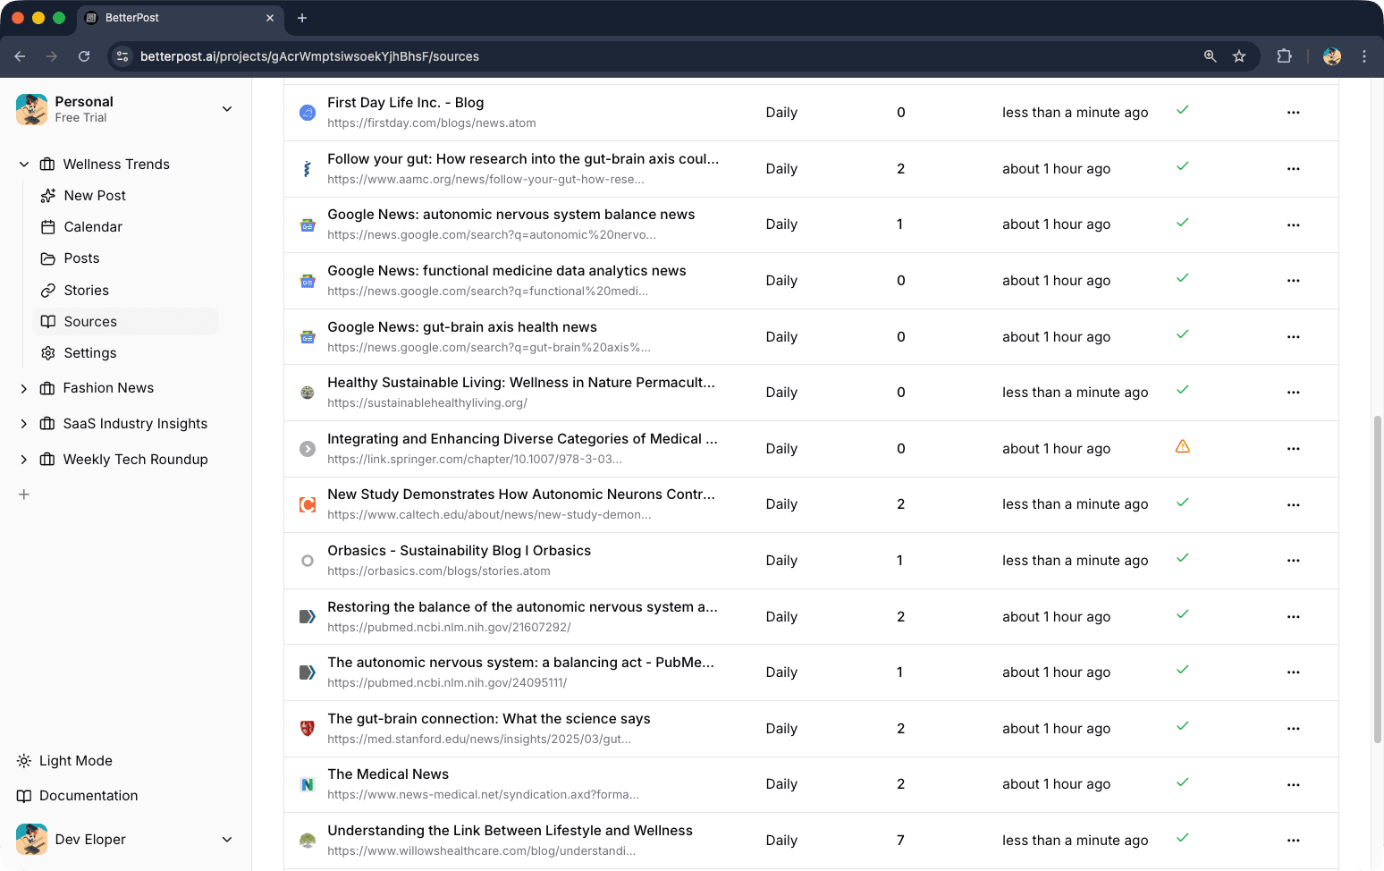This screenshot has height=871, width=1384.
Task: Open the Documentation link
Action: (88, 795)
